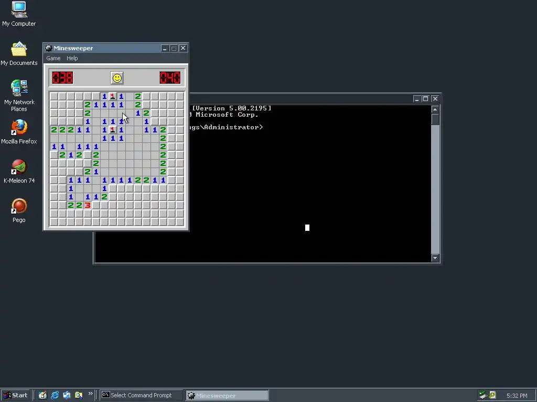Launch Outlook Express from Quick Launch
Image resolution: width=537 pixels, height=402 pixels.
67,395
